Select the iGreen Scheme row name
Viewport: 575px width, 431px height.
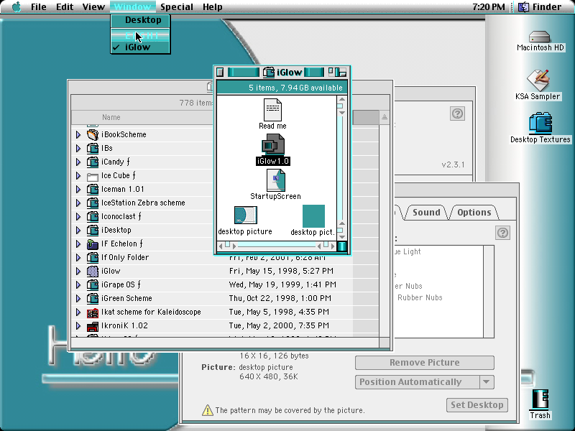click(x=126, y=298)
